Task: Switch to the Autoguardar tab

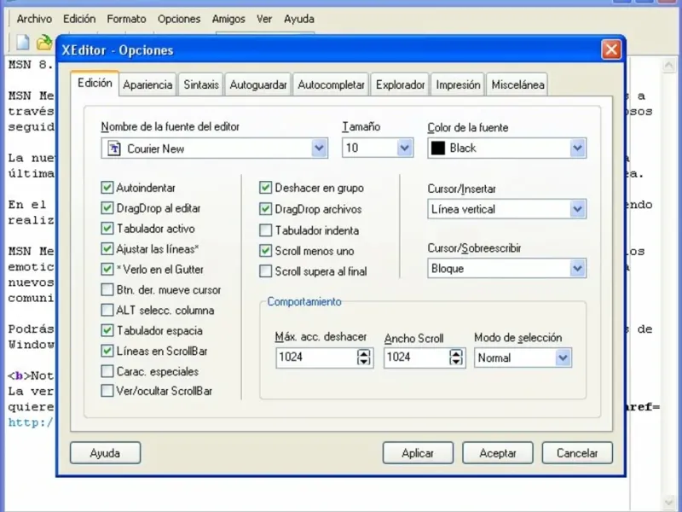Action: [258, 84]
